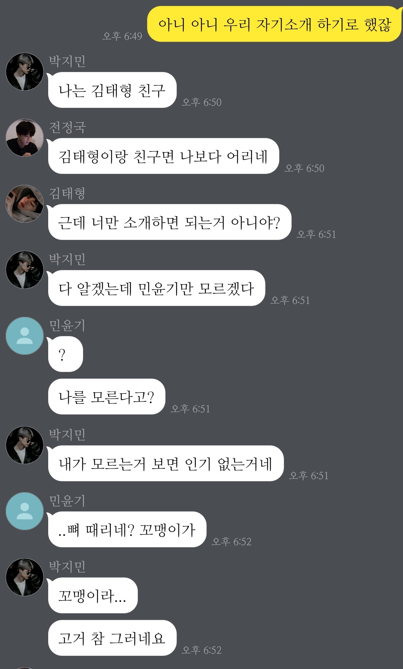The height and width of the screenshot is (669, 403).
Task: Open 김태형's profile picture
Action: pyautogui.click(x=25, y=204)
